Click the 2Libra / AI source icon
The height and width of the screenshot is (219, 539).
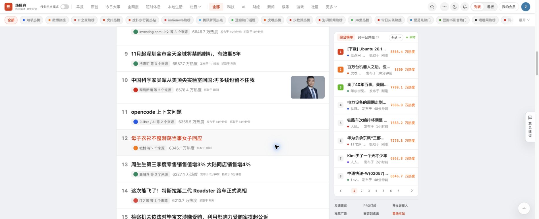(136, 122)
